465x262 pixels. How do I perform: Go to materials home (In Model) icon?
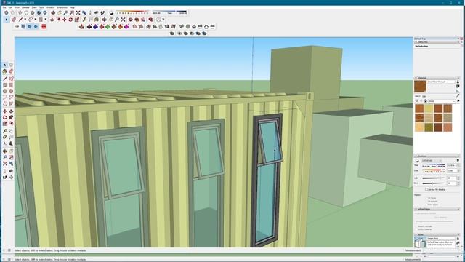[425, 101]
